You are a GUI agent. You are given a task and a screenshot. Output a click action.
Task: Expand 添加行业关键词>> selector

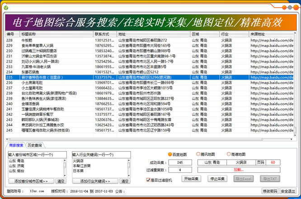[94, 181]
